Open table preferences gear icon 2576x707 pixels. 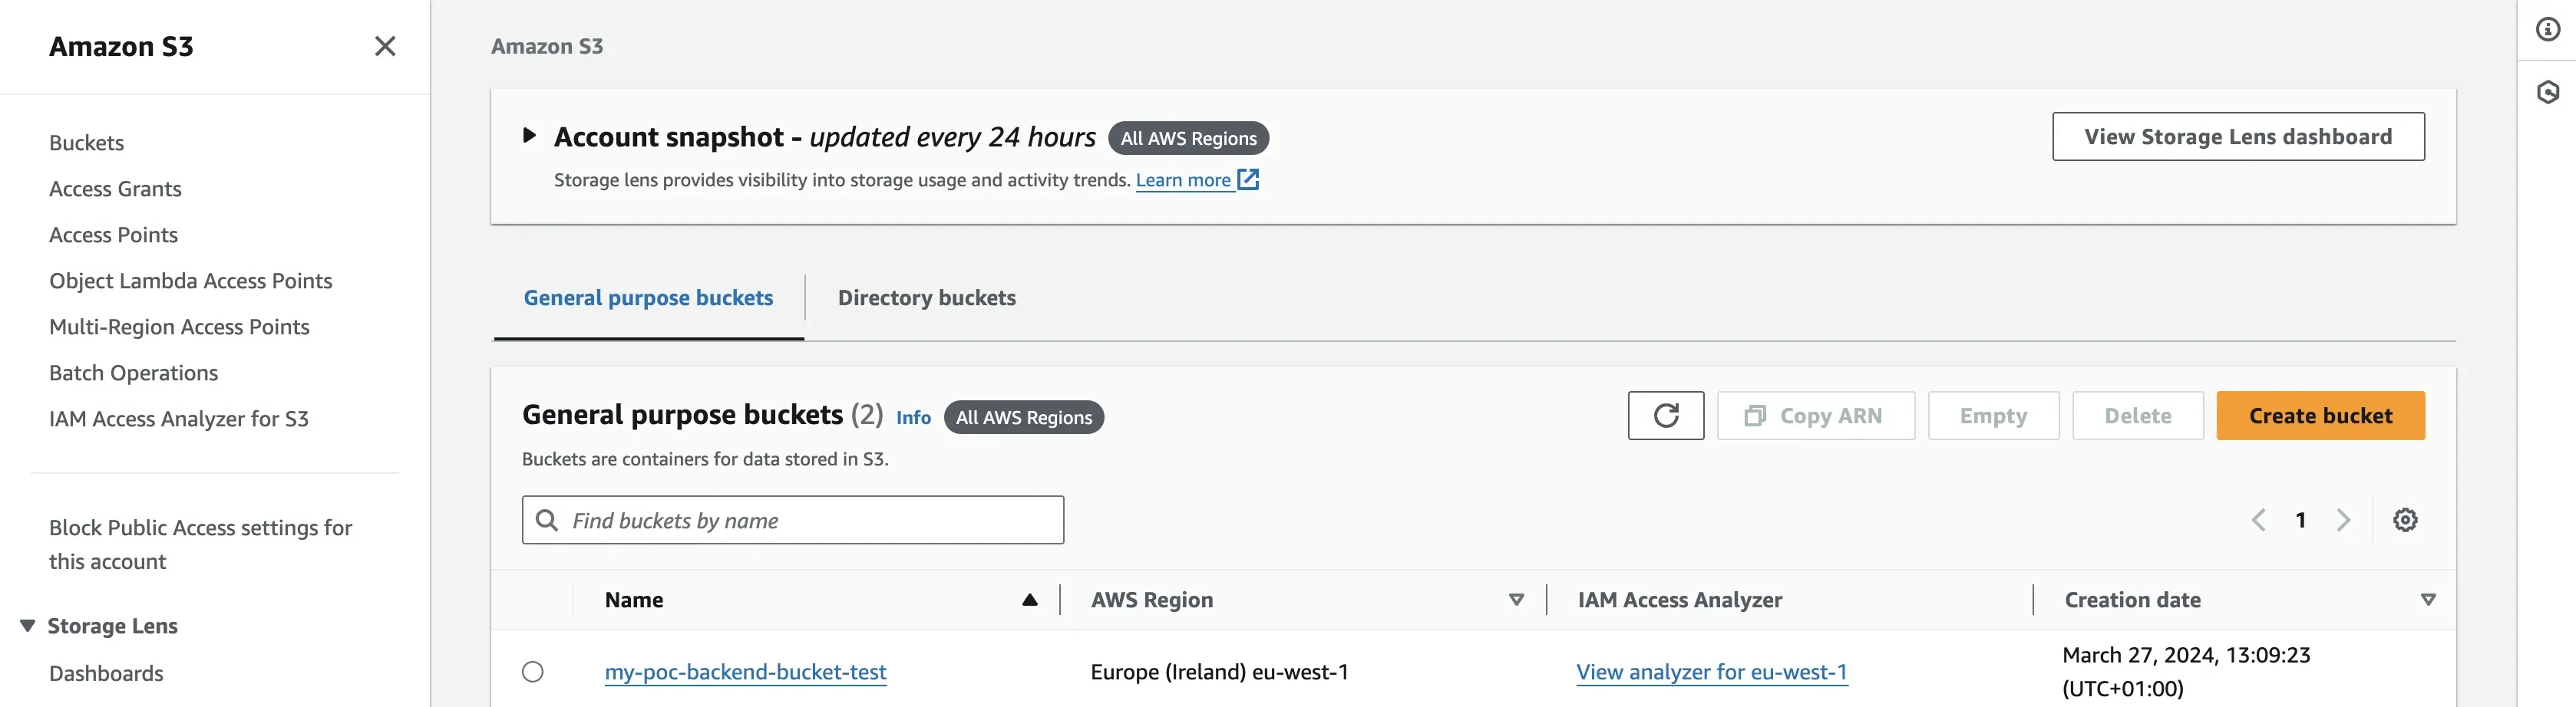[2405, 520]
